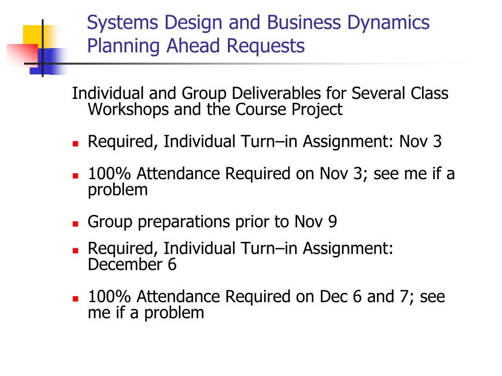This screenshot has width=502, height=376.
Task: Click Group preparations prior to Nov 9 text
Action: coord(212,222)
